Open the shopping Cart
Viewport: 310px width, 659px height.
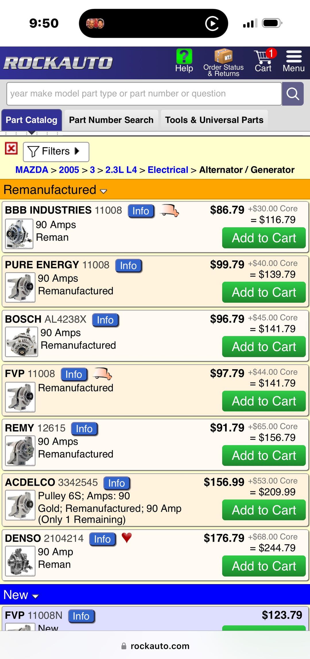[263, 59]
